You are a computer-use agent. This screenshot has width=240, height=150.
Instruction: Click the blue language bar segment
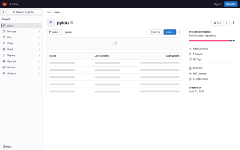pos(231,40)
